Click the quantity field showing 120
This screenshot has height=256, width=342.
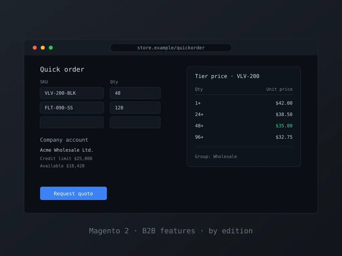tap(135, 108)
